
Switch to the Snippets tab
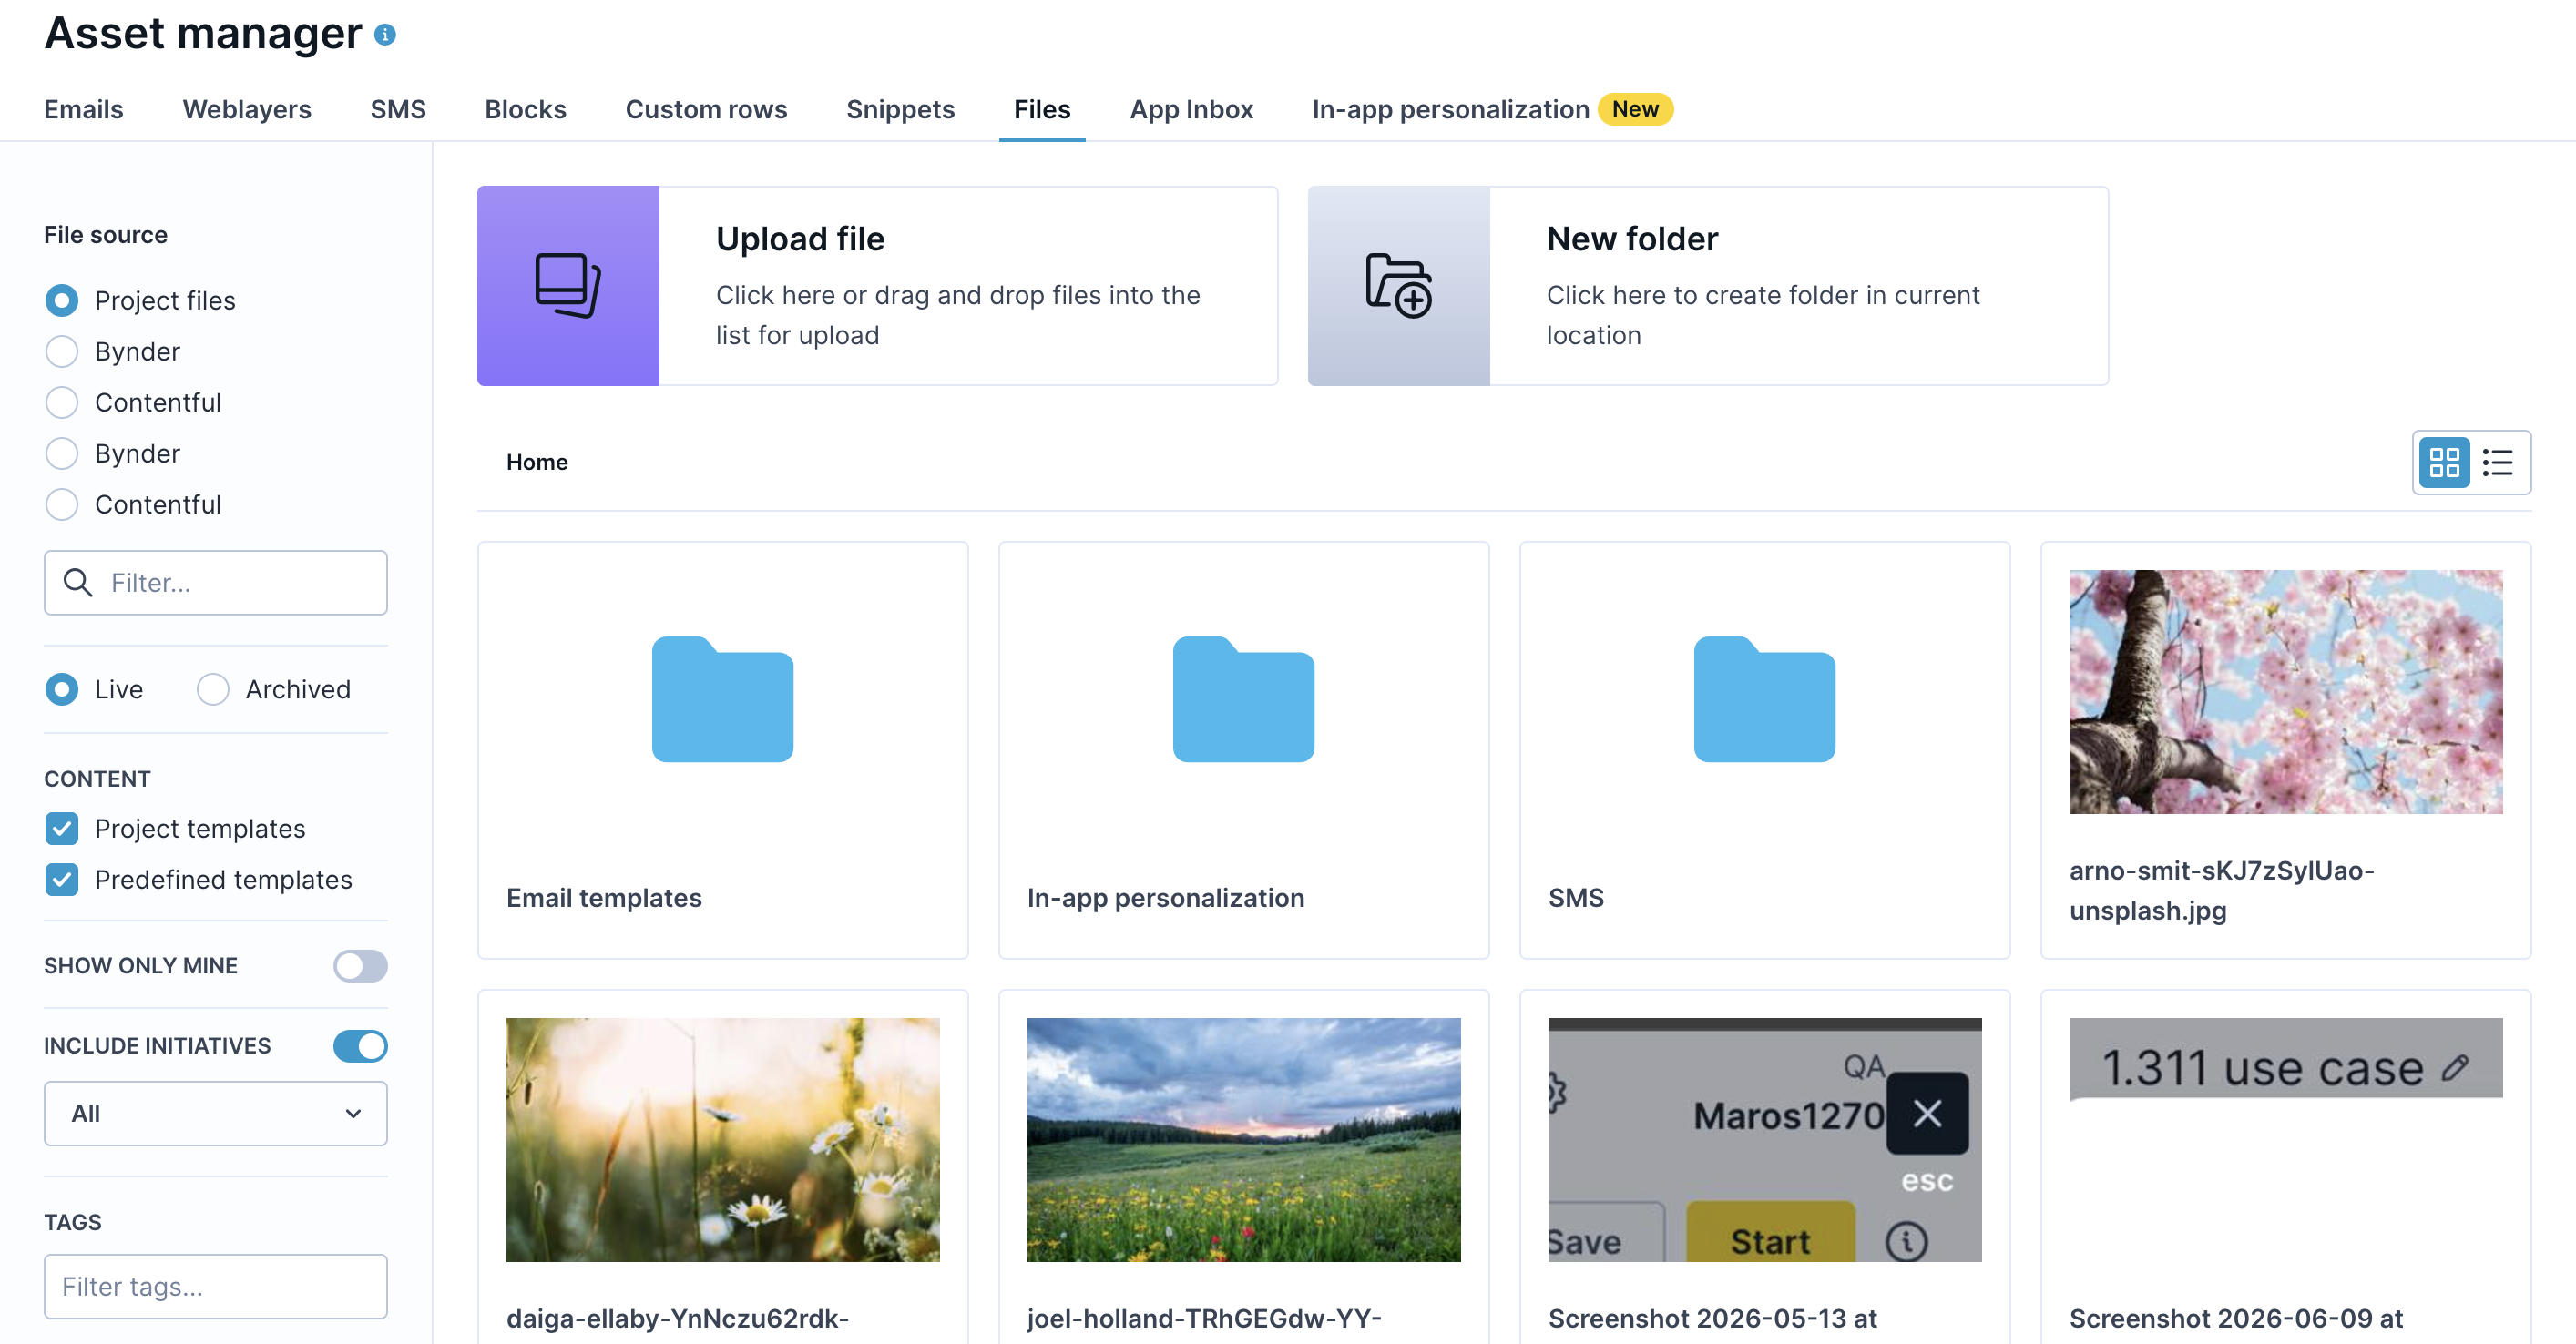(901, 109)
